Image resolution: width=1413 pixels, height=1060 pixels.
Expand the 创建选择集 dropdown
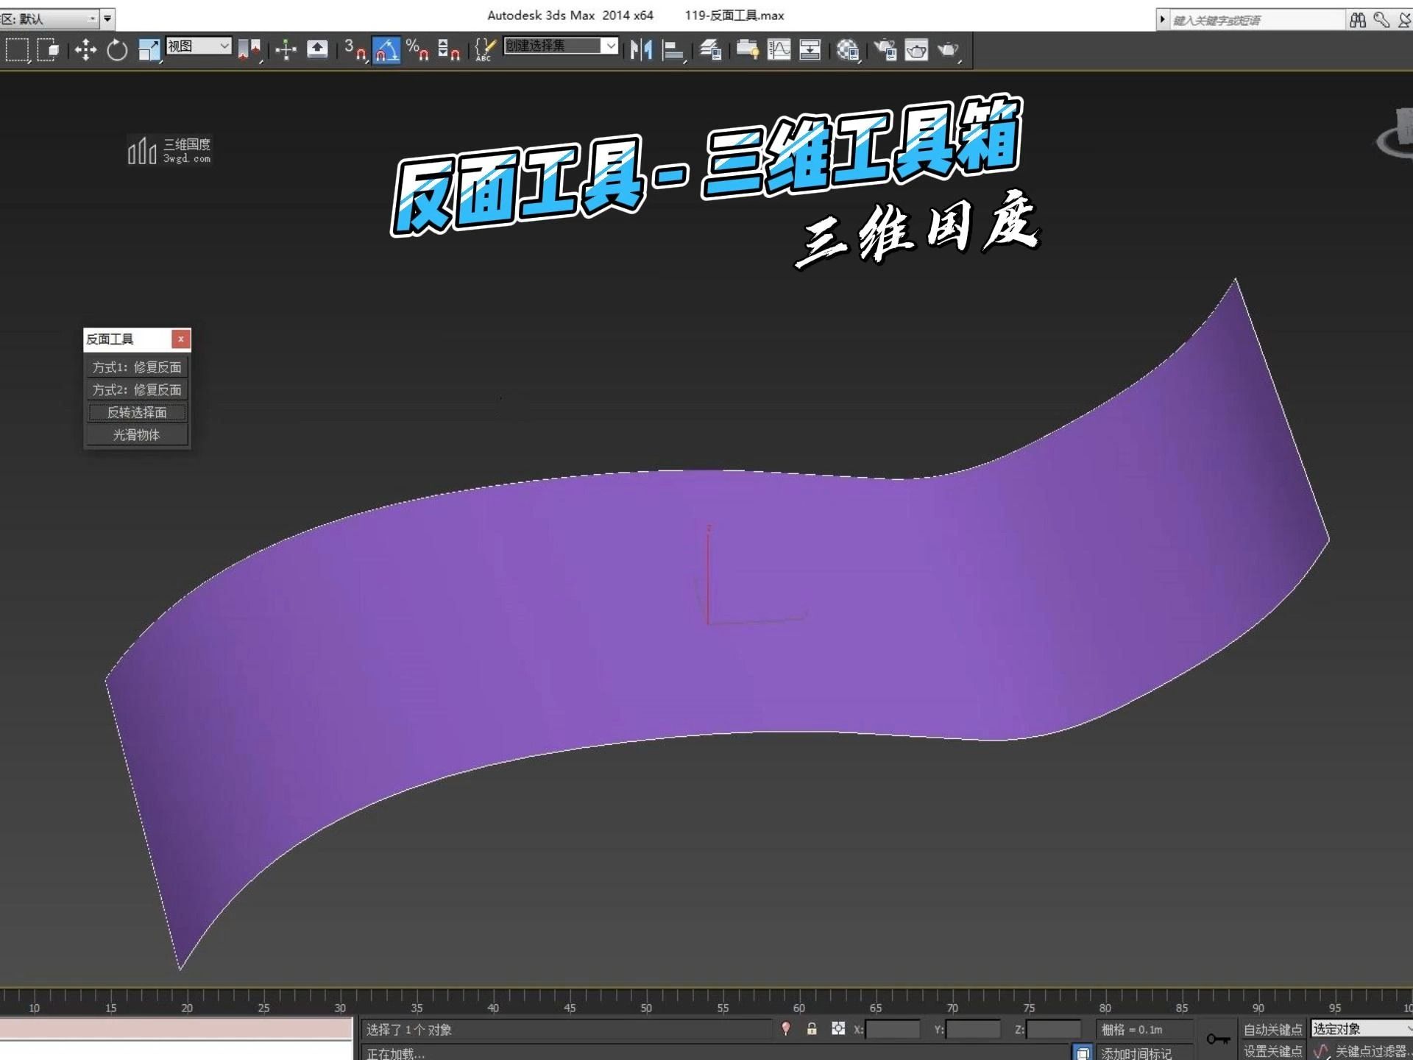610,46
